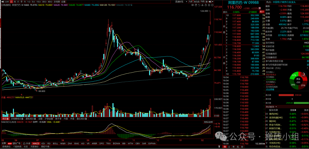Click the red 开户 open account button

pos(261,12)
